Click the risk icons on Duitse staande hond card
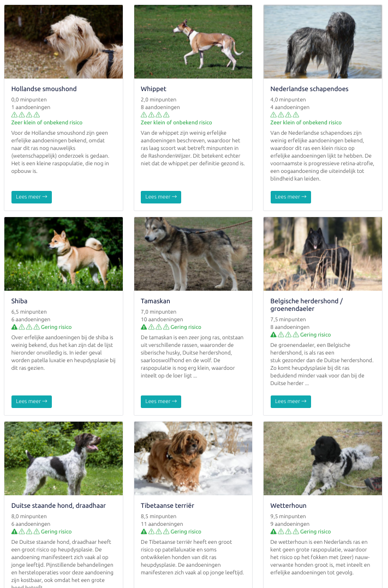The image size is (388, 588). [x=26, y=531]
